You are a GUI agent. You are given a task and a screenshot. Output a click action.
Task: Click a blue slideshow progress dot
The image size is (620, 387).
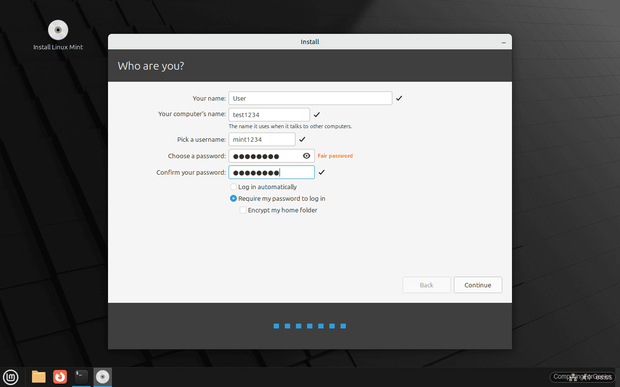tap(276, 326)
